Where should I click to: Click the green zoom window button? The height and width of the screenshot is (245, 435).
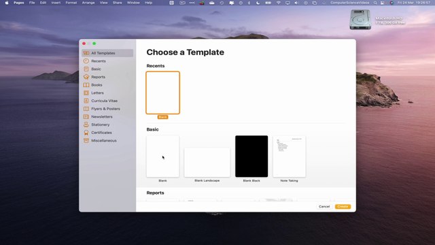click(94, 44)
